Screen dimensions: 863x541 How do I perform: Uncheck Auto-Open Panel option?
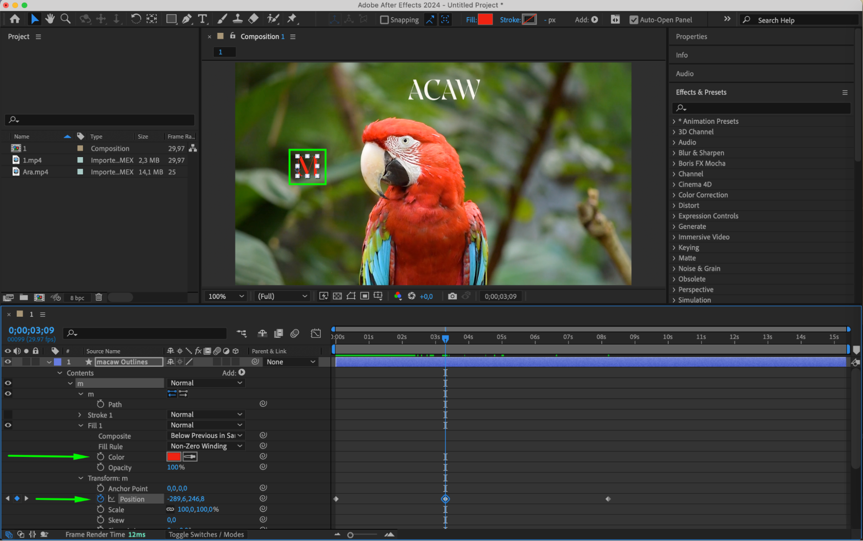pyautogui.click(x=633, y=20)
